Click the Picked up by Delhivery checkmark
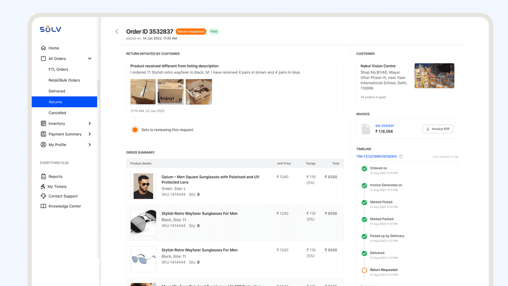 point(364,236)
